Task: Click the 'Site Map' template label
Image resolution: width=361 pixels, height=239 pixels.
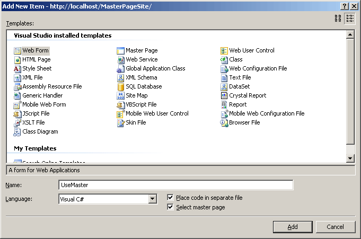Action: tap(137, 95)
